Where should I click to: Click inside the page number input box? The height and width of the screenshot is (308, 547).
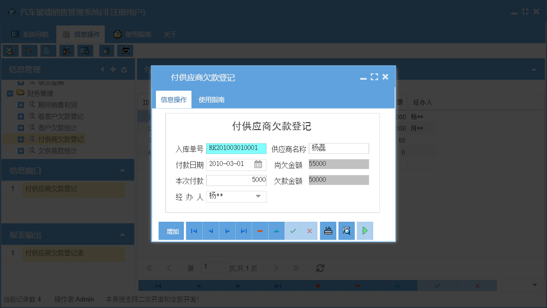213,268
